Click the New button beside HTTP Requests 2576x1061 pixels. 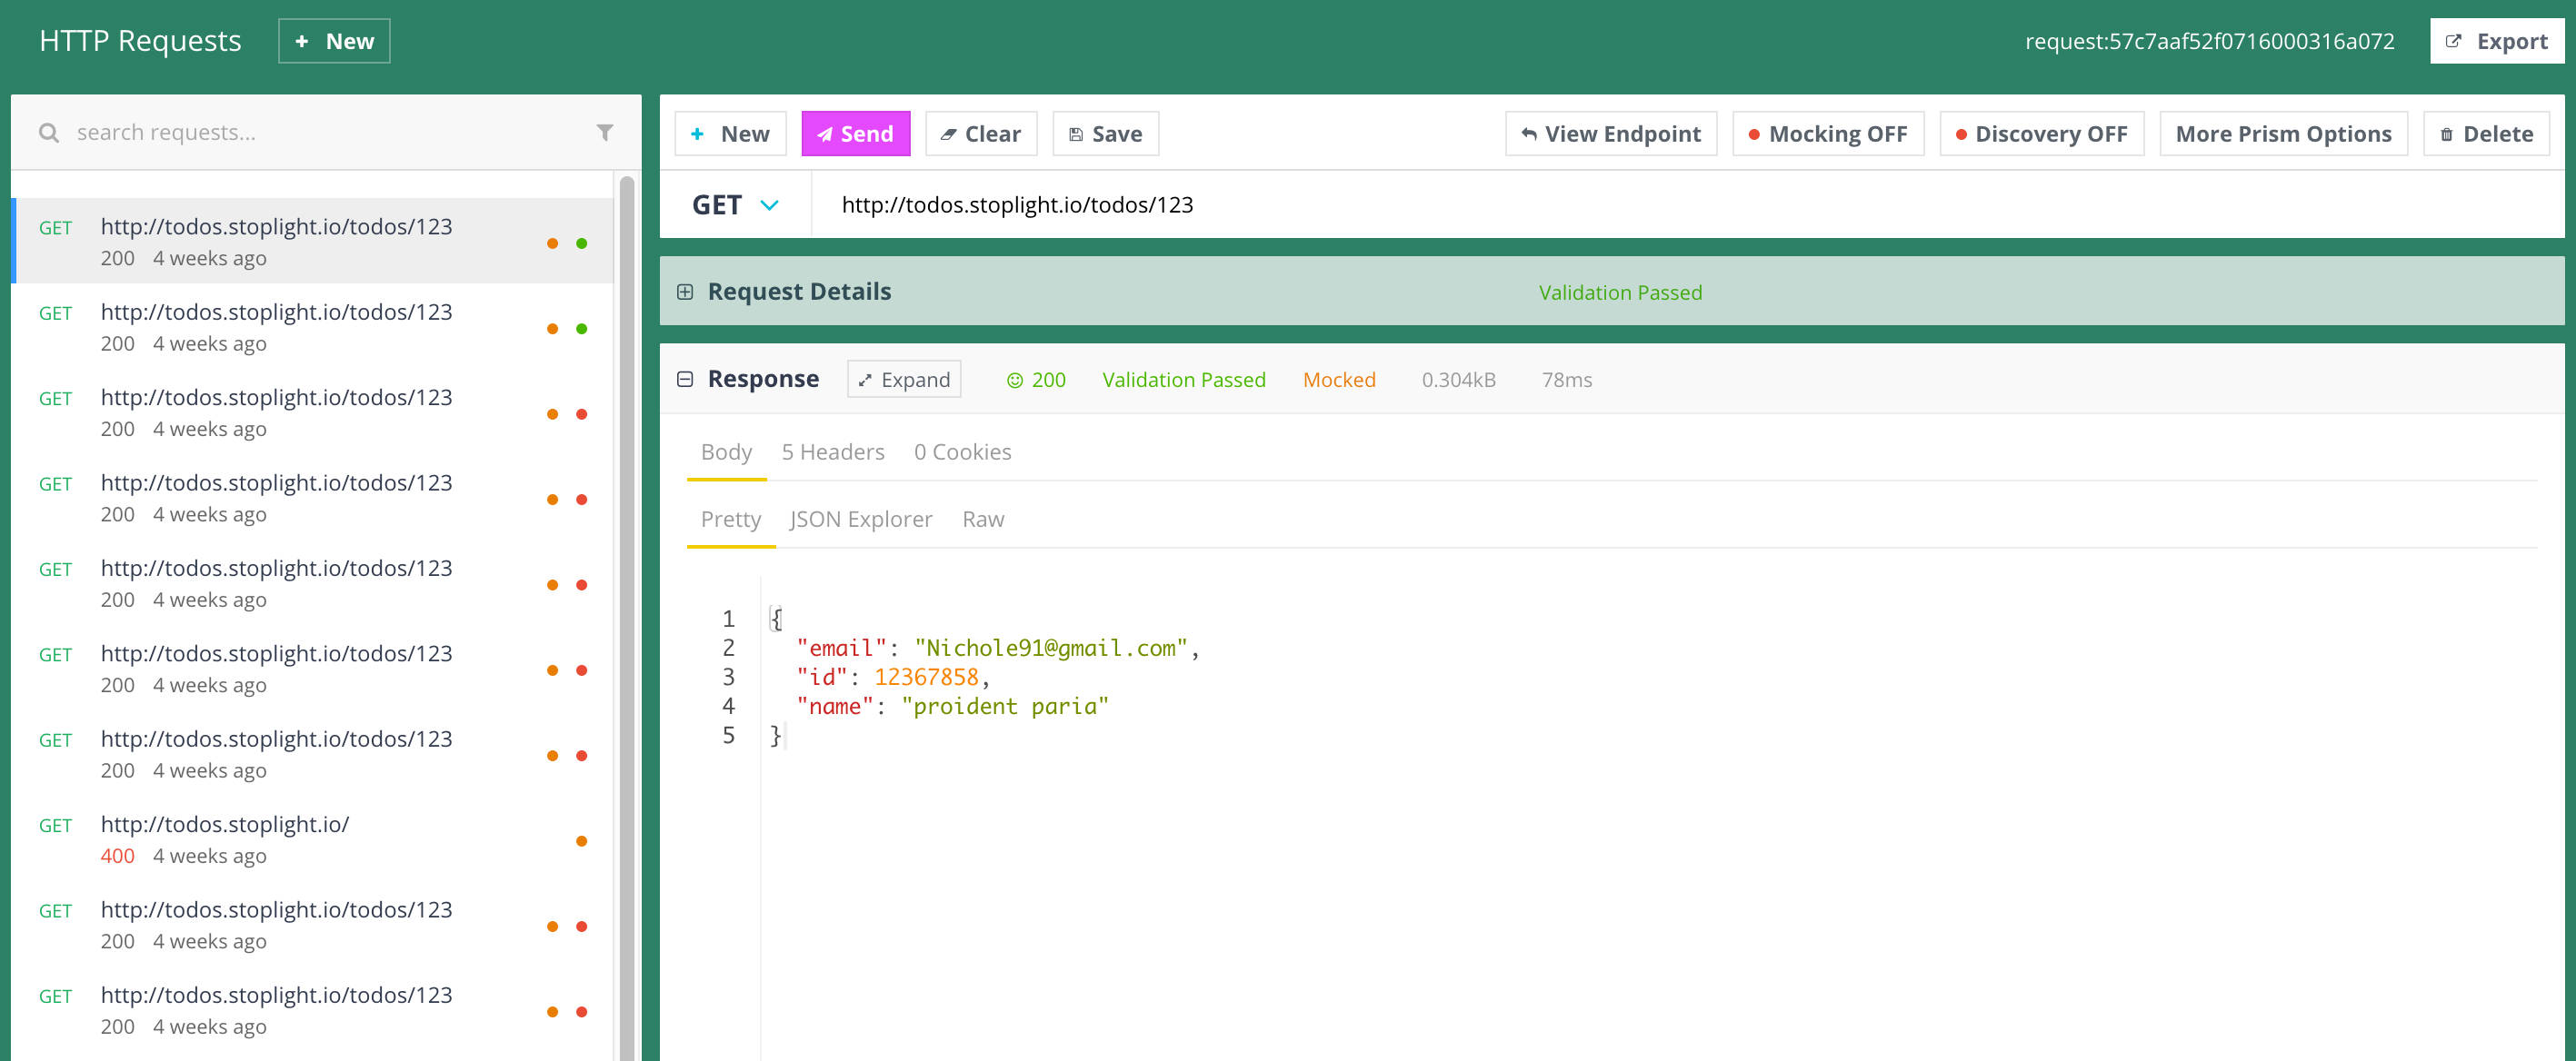coord(334,41)
